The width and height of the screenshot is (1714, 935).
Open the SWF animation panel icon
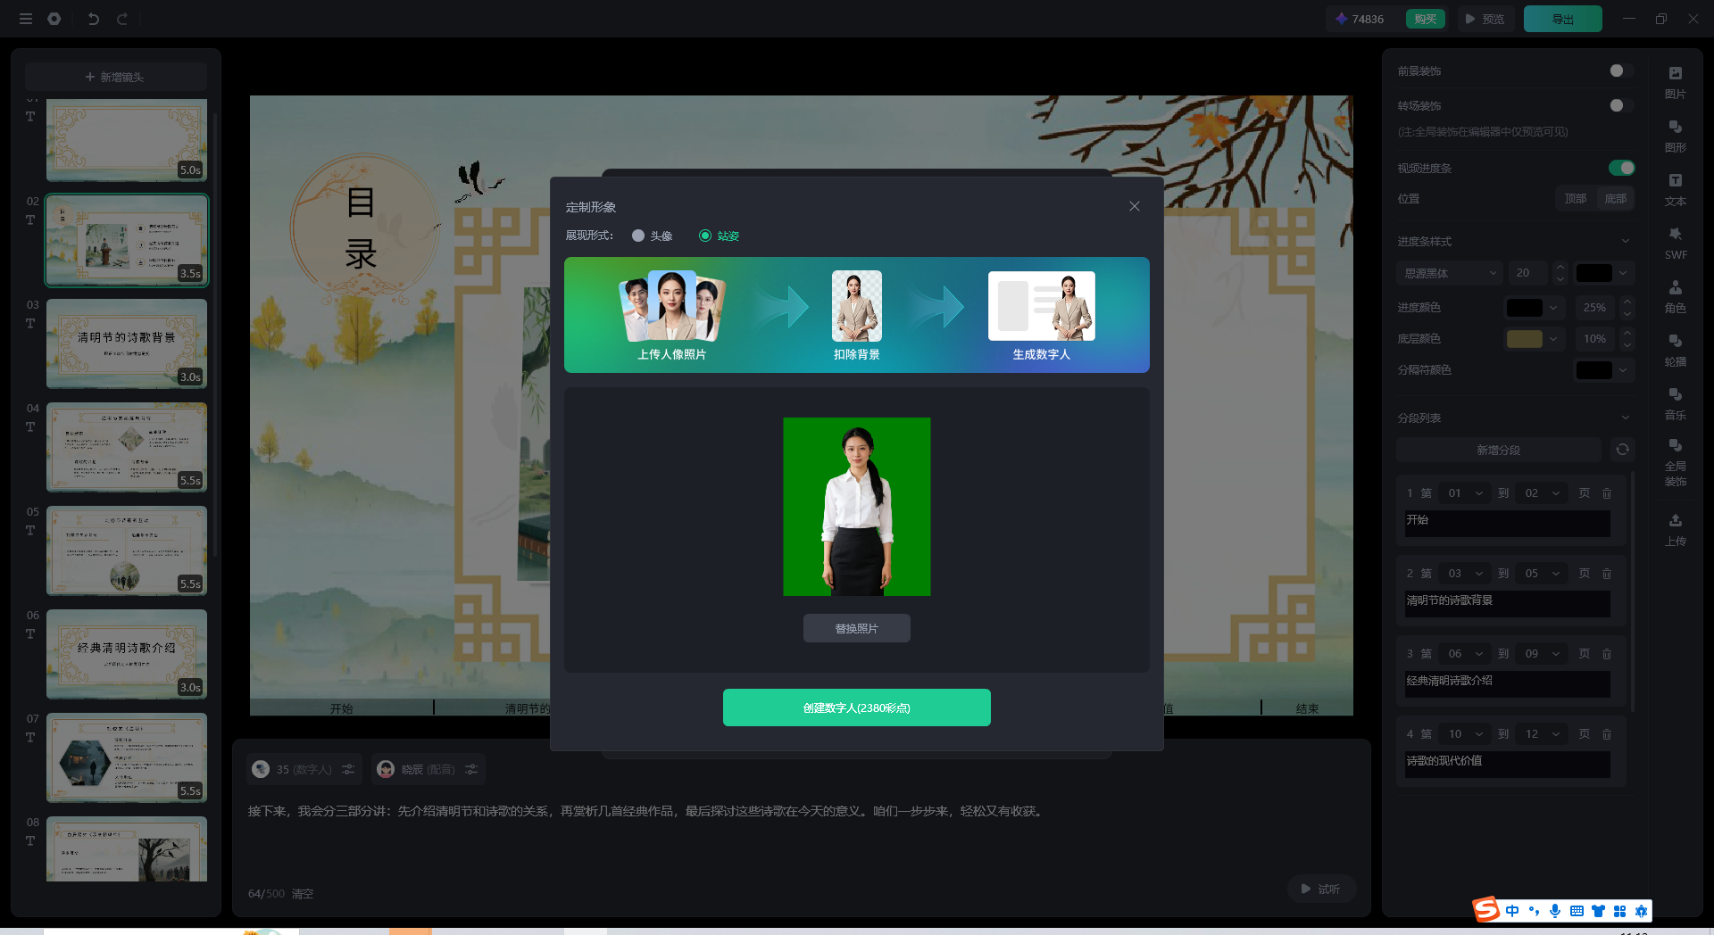[x=1675, y=241]
